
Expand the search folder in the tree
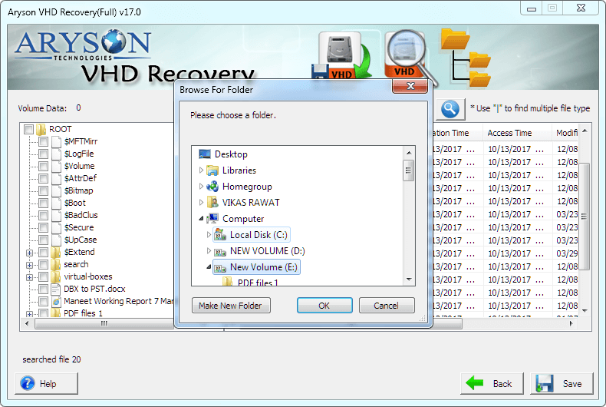tap(29, 266)
